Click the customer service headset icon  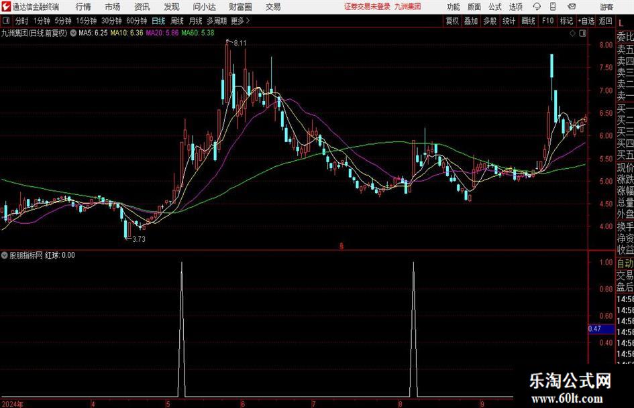click(537, 7)
